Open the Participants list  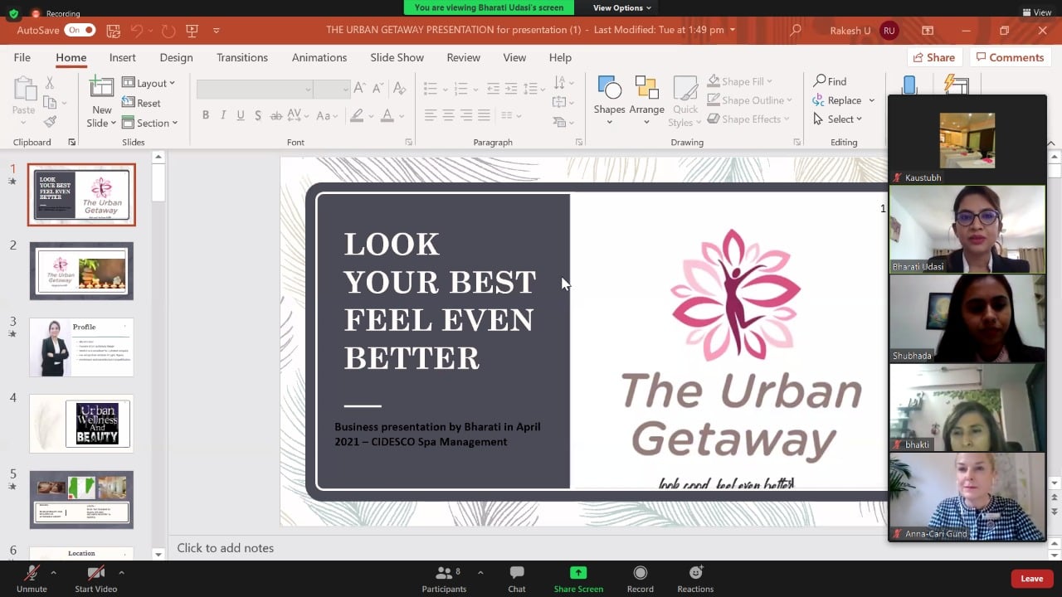tap(444, 573)
